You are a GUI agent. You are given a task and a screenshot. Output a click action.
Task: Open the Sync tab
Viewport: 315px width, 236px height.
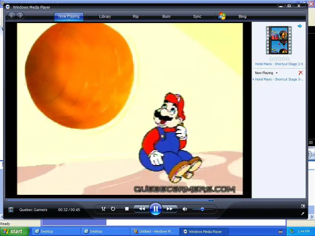tap(197, 17)
